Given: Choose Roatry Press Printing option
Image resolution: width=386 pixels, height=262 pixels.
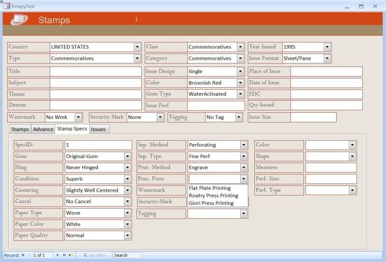Looking at the screenshot, I should [218, 196].
